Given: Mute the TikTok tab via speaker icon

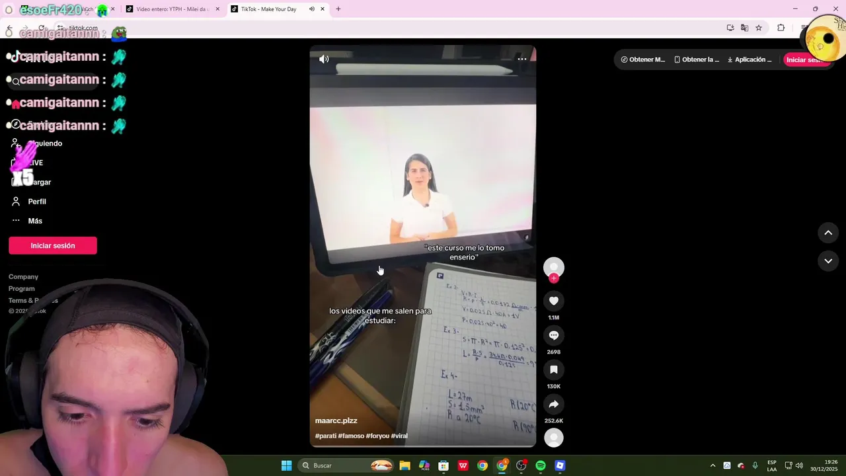Looking at the screenshot, I should pos(311,9).
